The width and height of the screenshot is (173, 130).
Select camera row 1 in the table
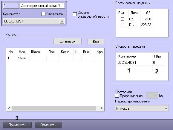tap(56, 58)
